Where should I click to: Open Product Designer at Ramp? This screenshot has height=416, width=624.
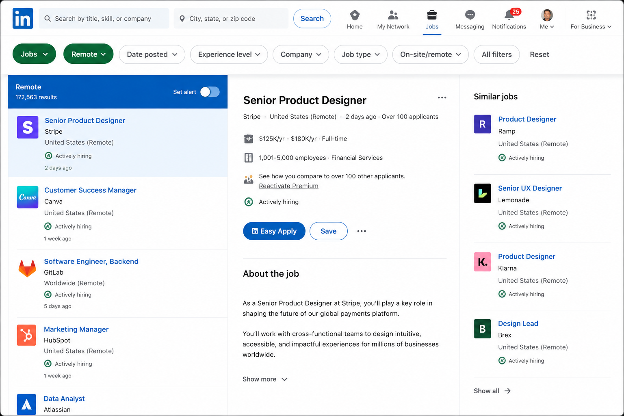pyautogui.click(x=527, y=119)
